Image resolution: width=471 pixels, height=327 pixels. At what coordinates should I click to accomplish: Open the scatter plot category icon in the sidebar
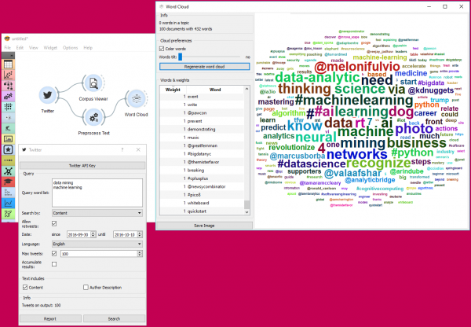click(x=8, y=75)
